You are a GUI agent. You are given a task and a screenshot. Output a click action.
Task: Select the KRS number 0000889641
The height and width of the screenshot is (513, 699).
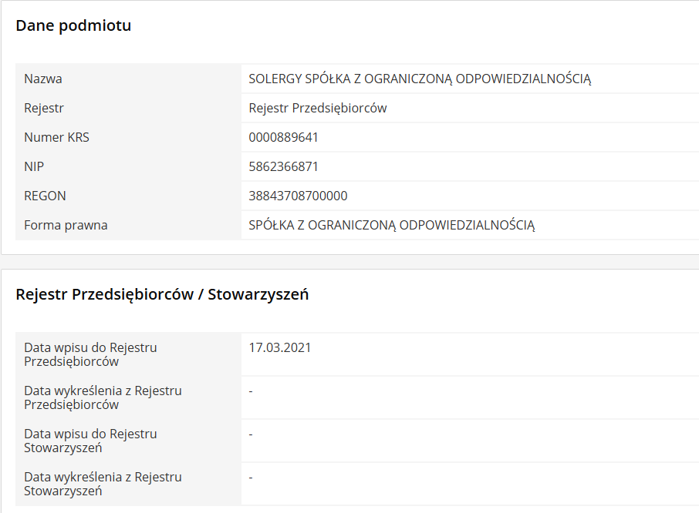[283, 137]
